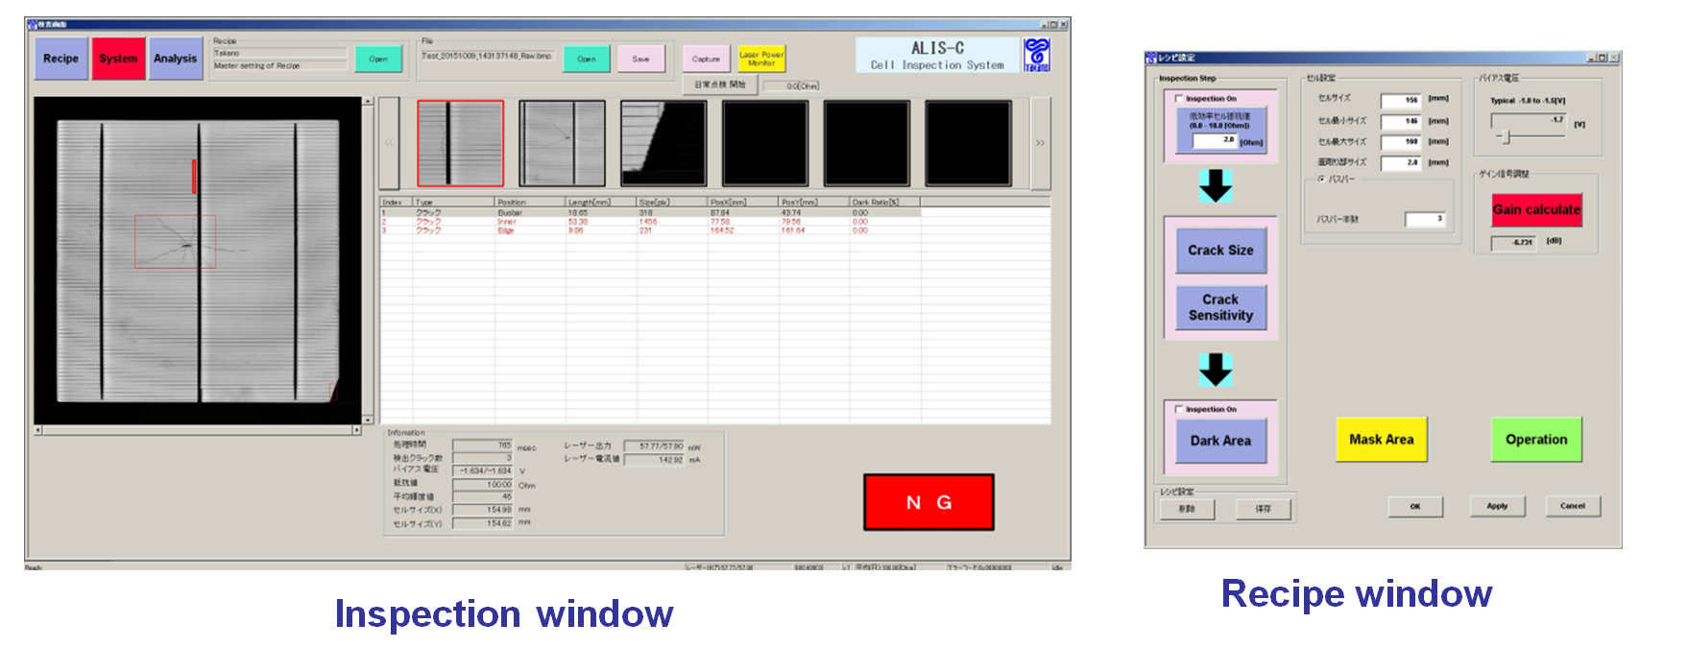This screenshot has height=648, width=1688.
Task: Click the busbar count input field
Action: click(x=1424, y=220)
